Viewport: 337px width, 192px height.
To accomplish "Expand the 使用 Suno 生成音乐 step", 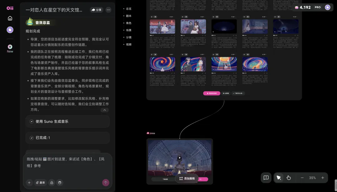I will (x=67, y=121).
